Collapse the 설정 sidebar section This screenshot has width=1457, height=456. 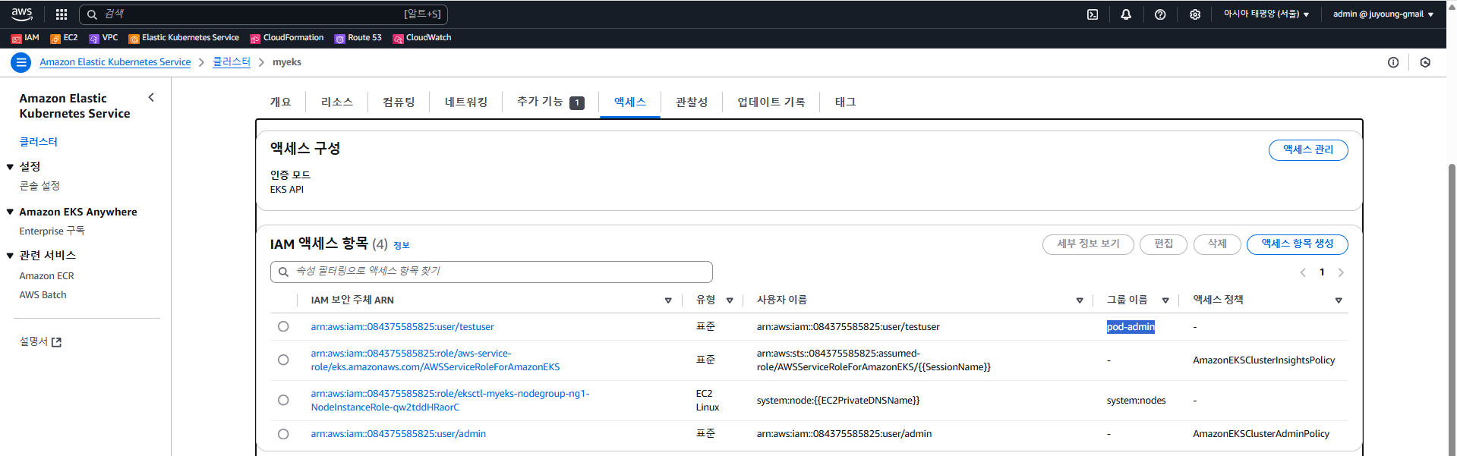10,167
